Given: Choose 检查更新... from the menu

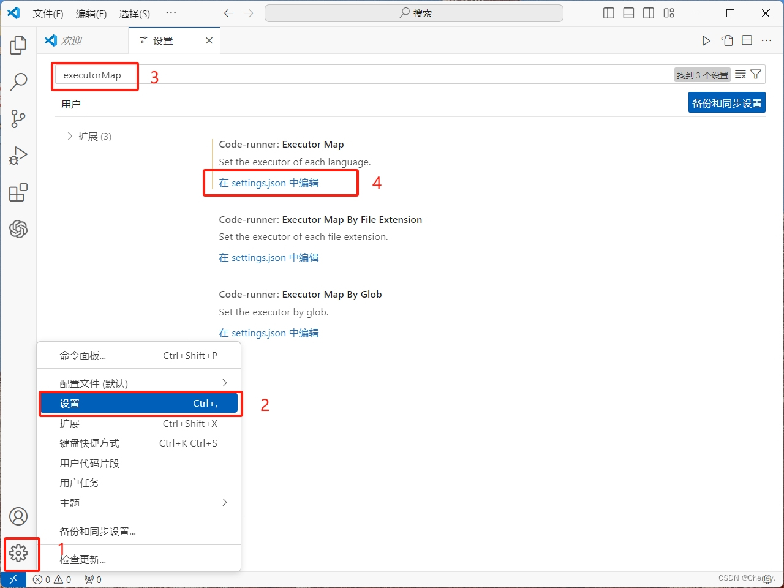Looking at the screenshot, I should [x=138, y=559].
